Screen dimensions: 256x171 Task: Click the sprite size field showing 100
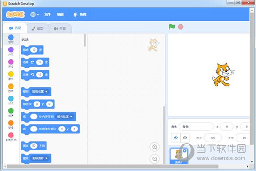pos(213,137)
